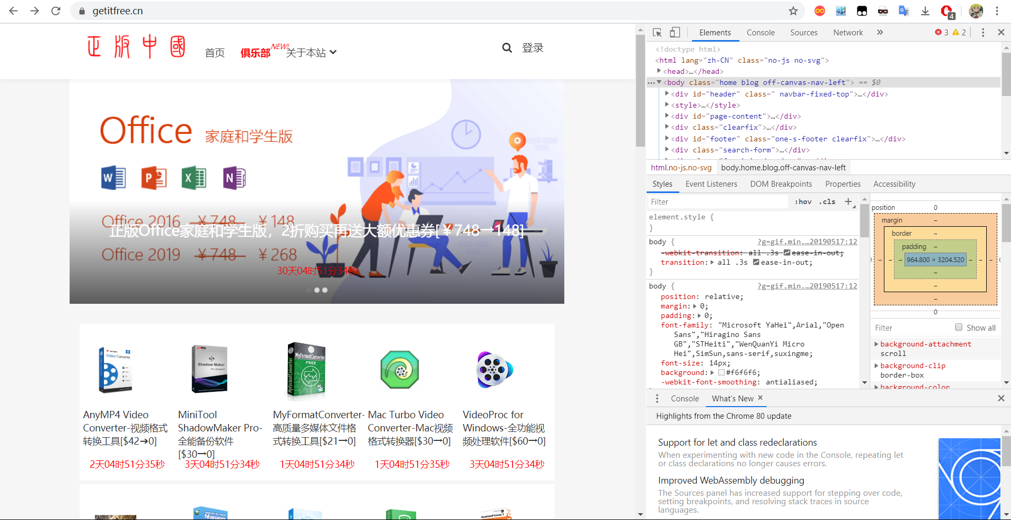Toggle the Show all computed styles checkbox

959,327
